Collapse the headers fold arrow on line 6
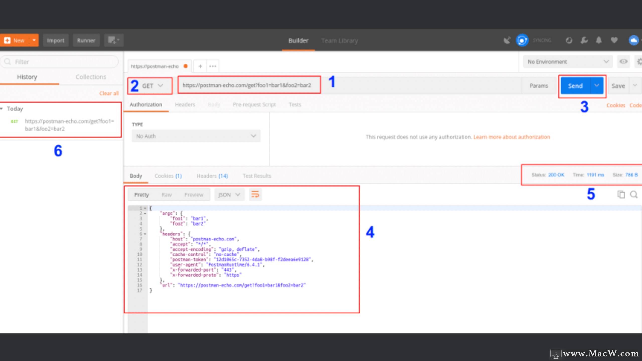 (x=145, y=234)
